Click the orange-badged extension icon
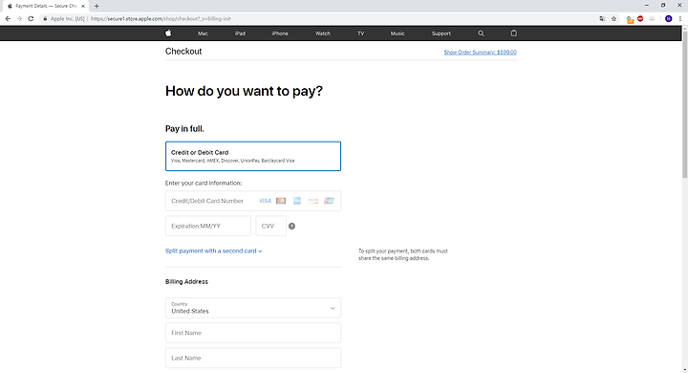This screenshot has width=688, height=373. [x=630, y=19]
